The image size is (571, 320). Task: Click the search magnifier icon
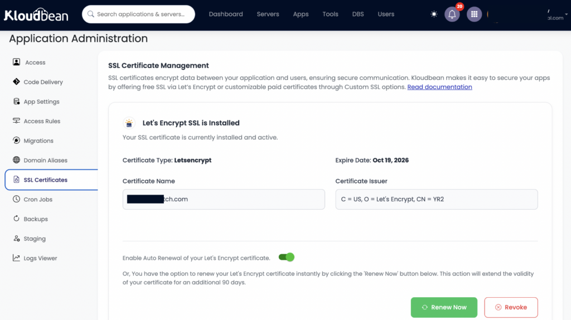click(91, 14)
